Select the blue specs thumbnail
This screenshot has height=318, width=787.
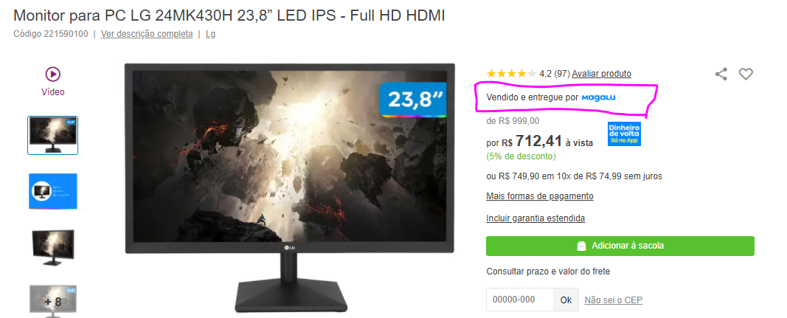52,191
